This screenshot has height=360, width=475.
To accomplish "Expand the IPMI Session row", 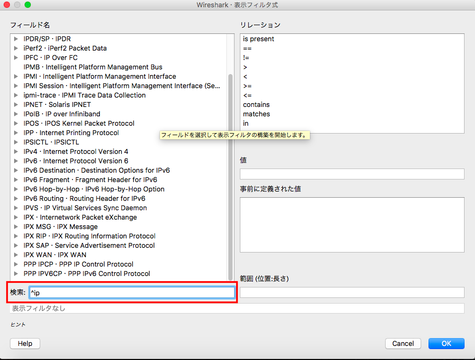I will 16,86.
